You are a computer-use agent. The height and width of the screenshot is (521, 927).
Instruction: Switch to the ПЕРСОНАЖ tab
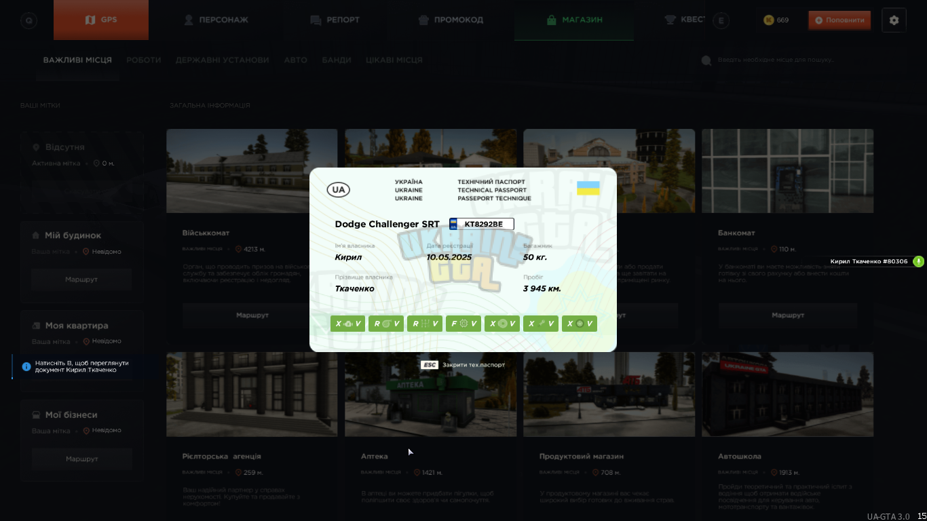216,20
